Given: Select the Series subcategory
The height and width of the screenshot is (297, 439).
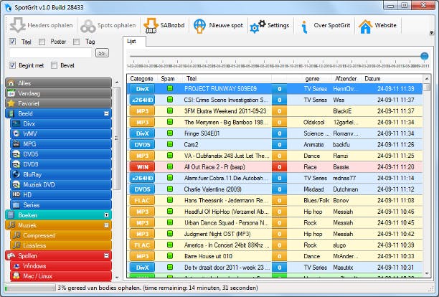Looking at the screenshot, I should pos(61,205).
